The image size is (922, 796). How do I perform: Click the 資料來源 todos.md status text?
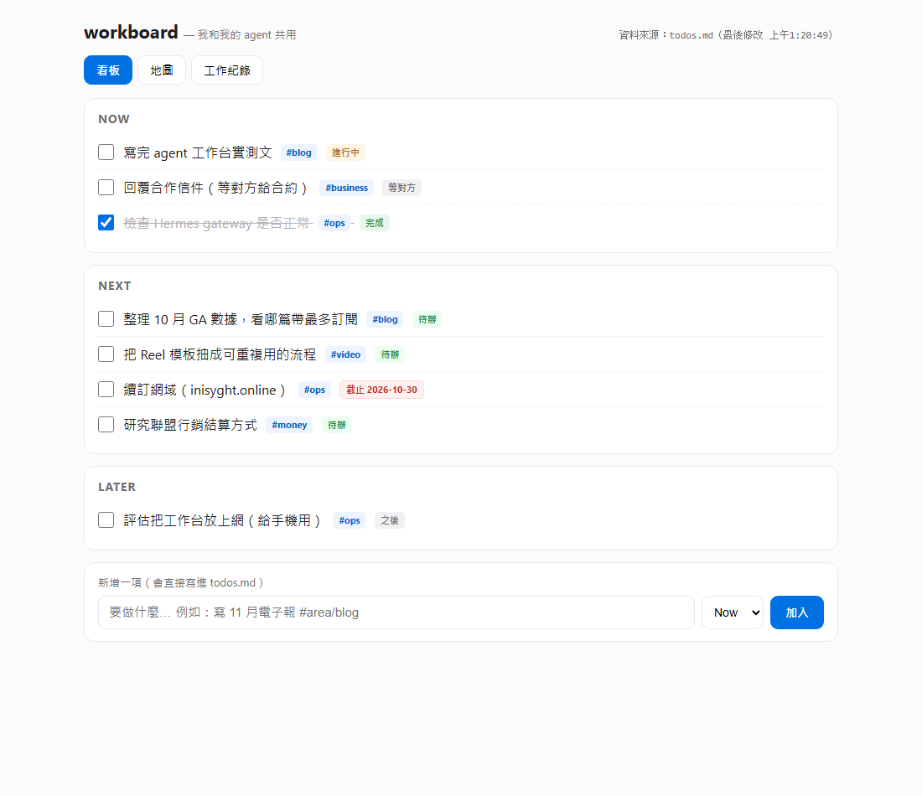point(726,35)
